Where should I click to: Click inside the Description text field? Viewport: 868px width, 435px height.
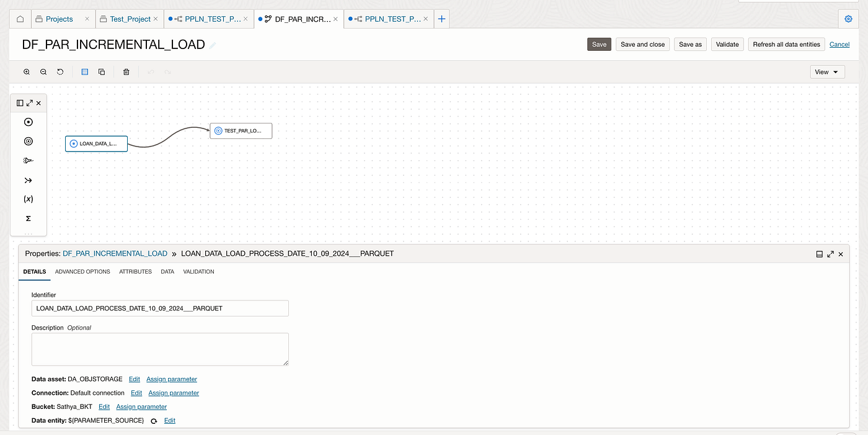[159, 349]
